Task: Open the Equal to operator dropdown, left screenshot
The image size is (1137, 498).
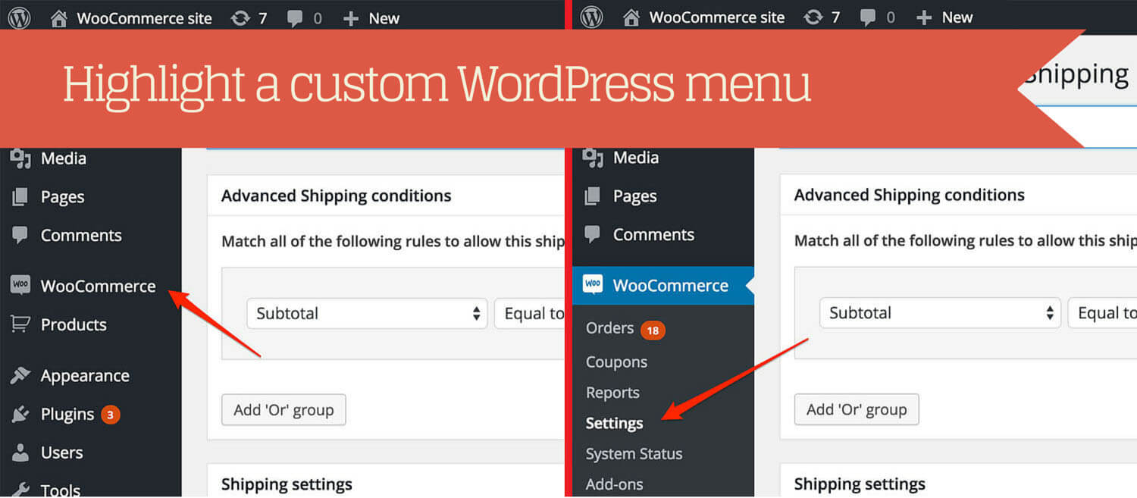Action: click(x=529, y=313)
